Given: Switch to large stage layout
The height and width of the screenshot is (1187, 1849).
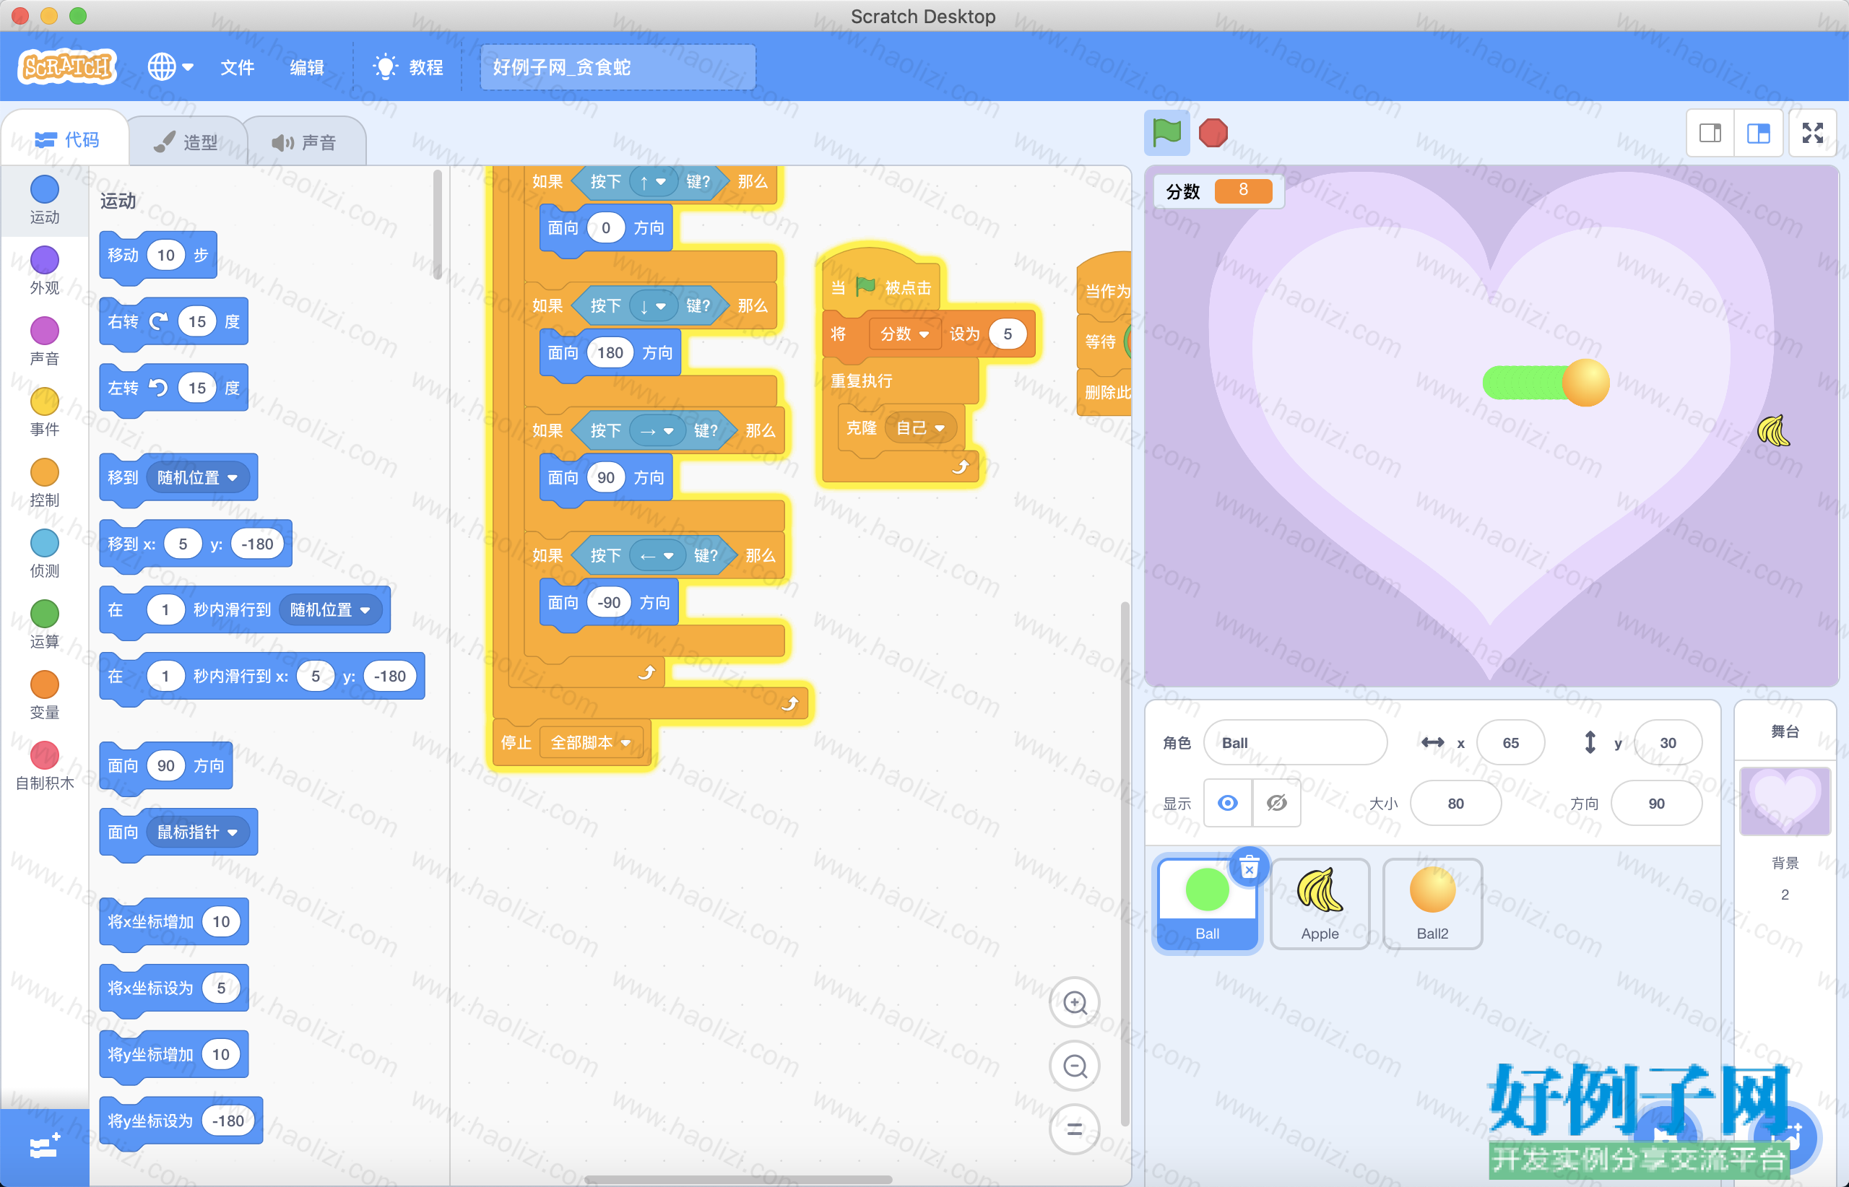Looking at the screenshot, I should [x=1758, y=134].
